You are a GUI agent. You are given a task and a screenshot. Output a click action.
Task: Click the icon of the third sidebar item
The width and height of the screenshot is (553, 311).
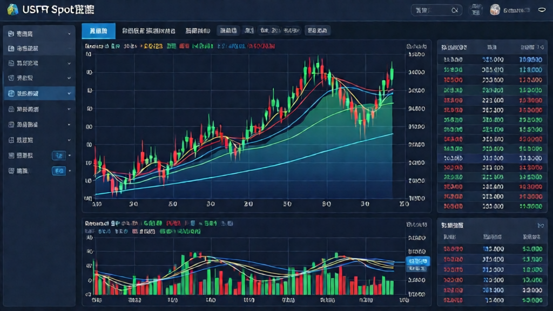[x=11, y=63]
